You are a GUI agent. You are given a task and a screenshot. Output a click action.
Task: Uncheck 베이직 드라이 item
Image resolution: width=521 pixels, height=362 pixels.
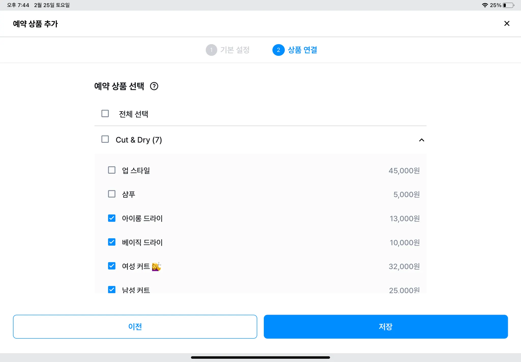coord(112,242)
